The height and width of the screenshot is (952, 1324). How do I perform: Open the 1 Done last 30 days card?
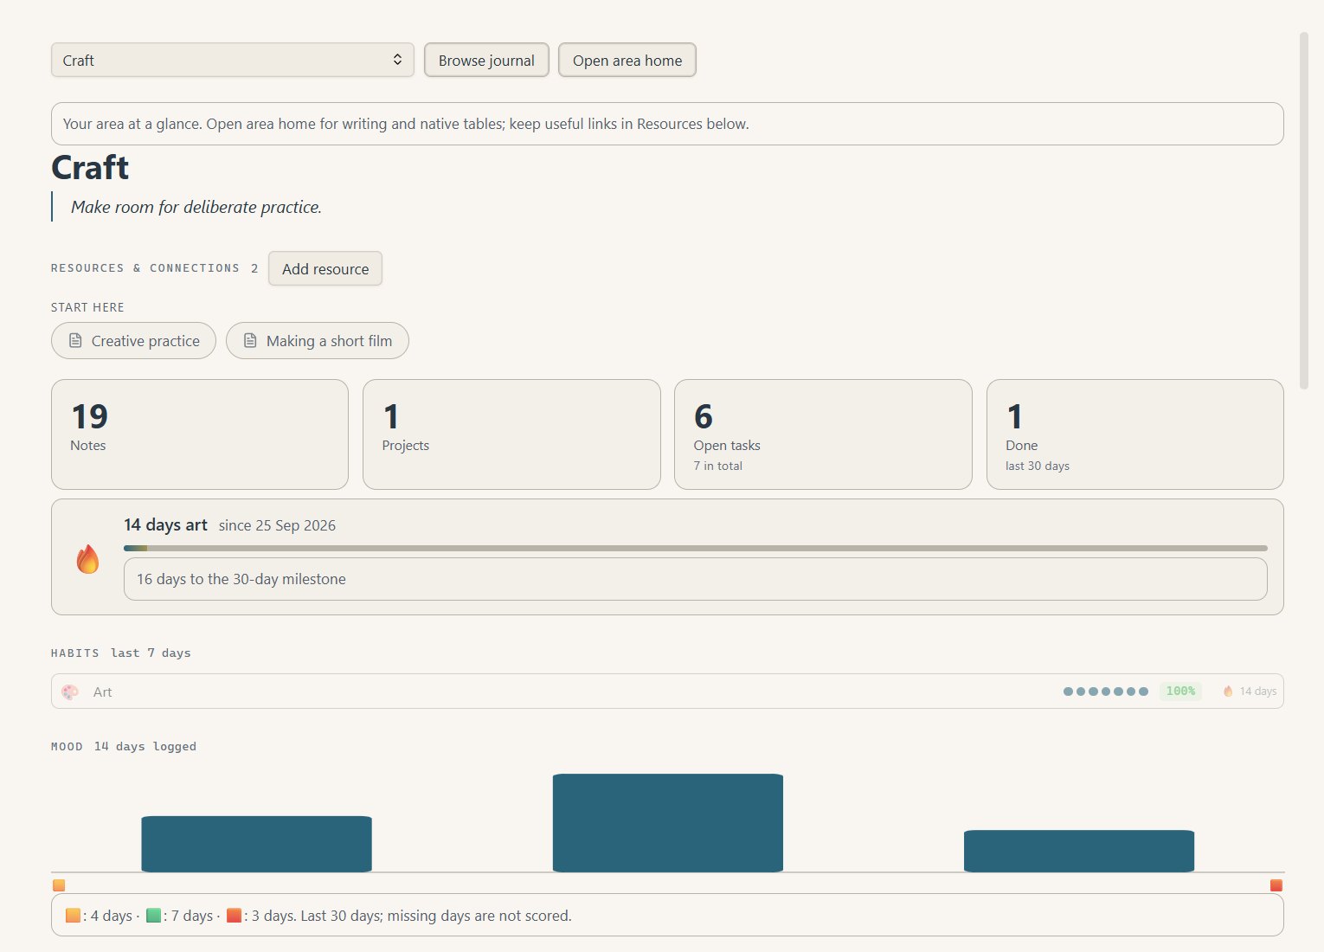coord(1135,434)
